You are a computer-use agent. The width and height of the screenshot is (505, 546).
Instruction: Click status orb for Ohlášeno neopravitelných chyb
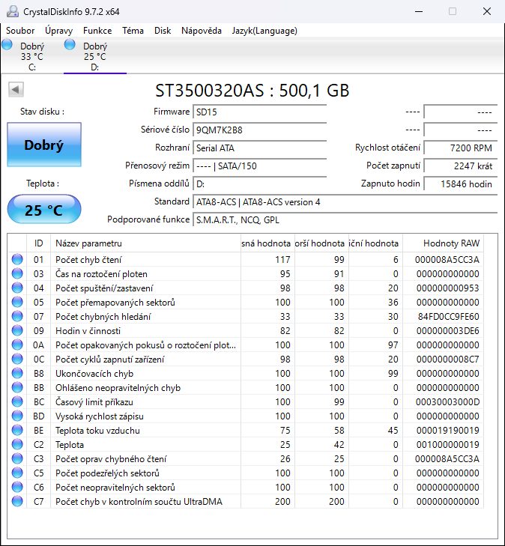coord(17,387)
